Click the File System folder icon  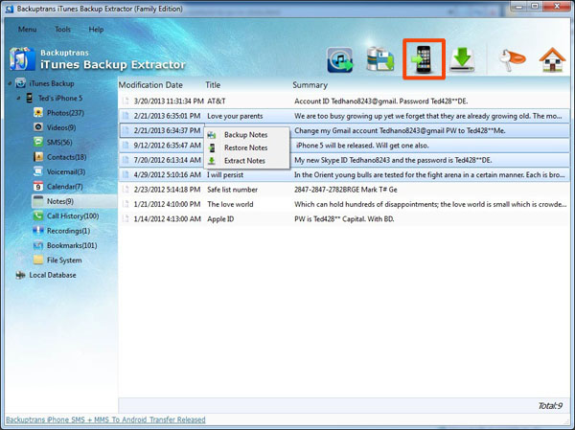pyautogui.click(x=38, y=260)
